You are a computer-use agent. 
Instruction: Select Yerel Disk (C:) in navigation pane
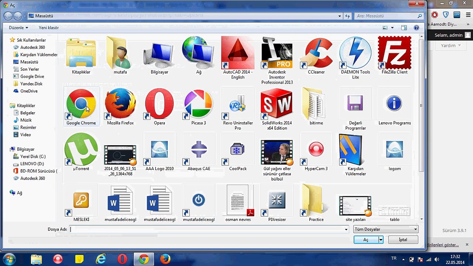click(x=33, y=156)
